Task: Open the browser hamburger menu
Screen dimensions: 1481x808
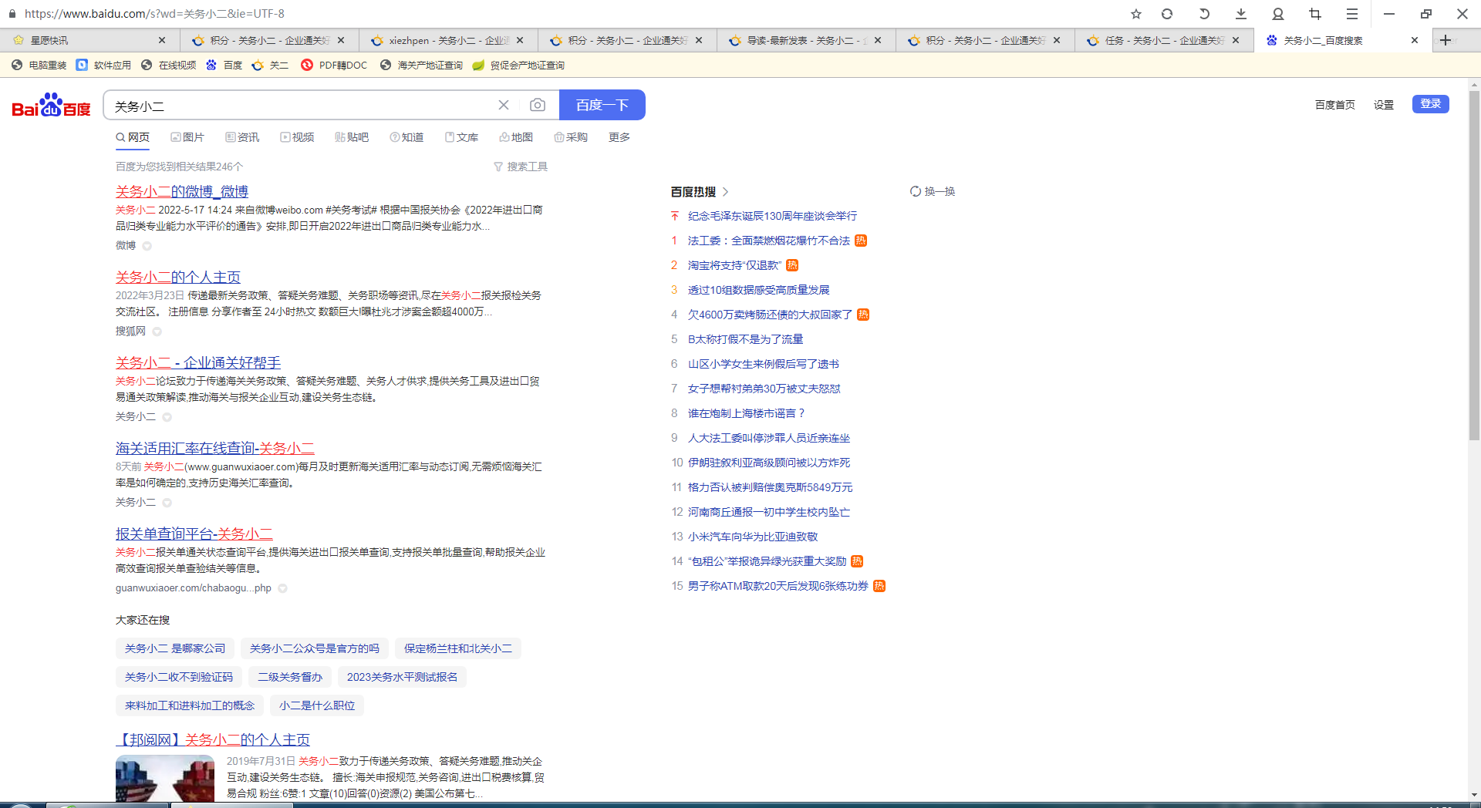Action: coord(1352,14)
